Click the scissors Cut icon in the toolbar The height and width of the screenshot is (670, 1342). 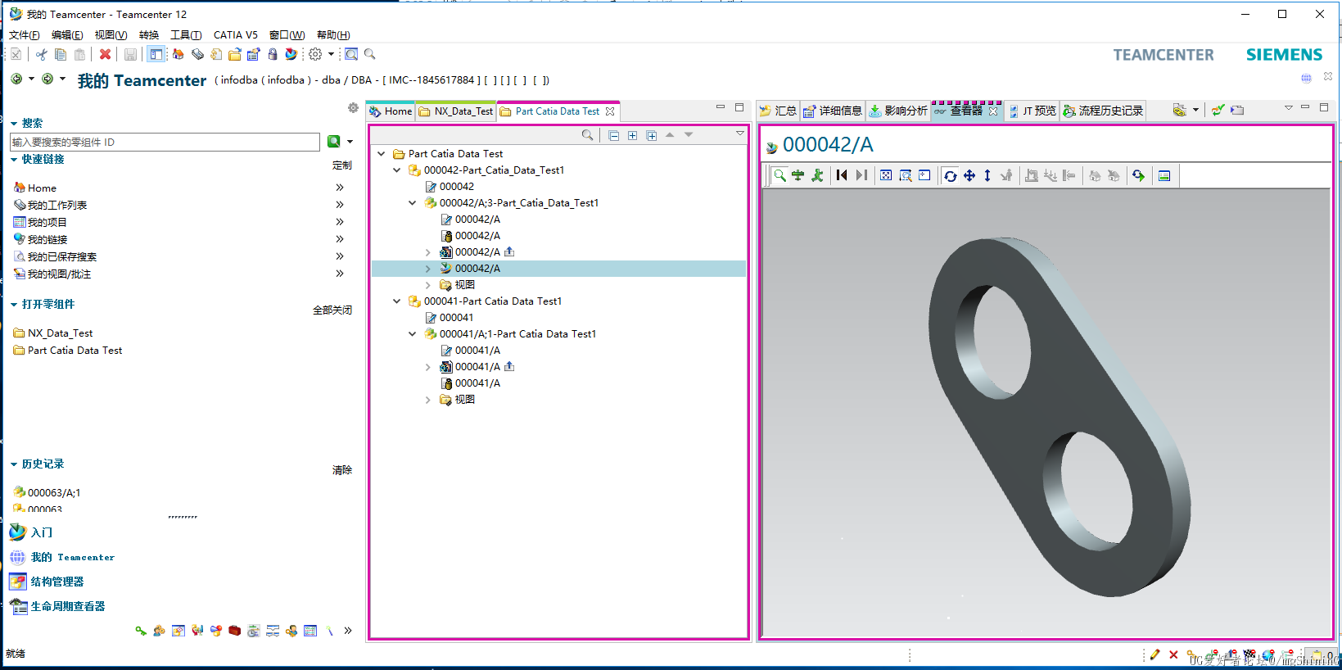tap(41, 54)
